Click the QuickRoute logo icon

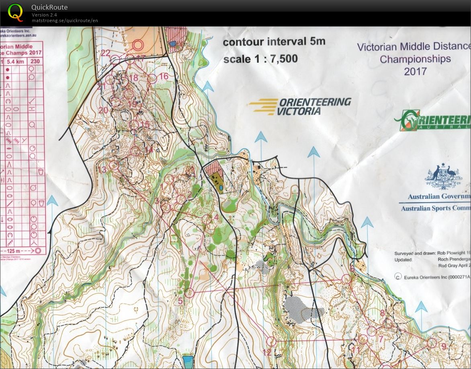(16, 12)
